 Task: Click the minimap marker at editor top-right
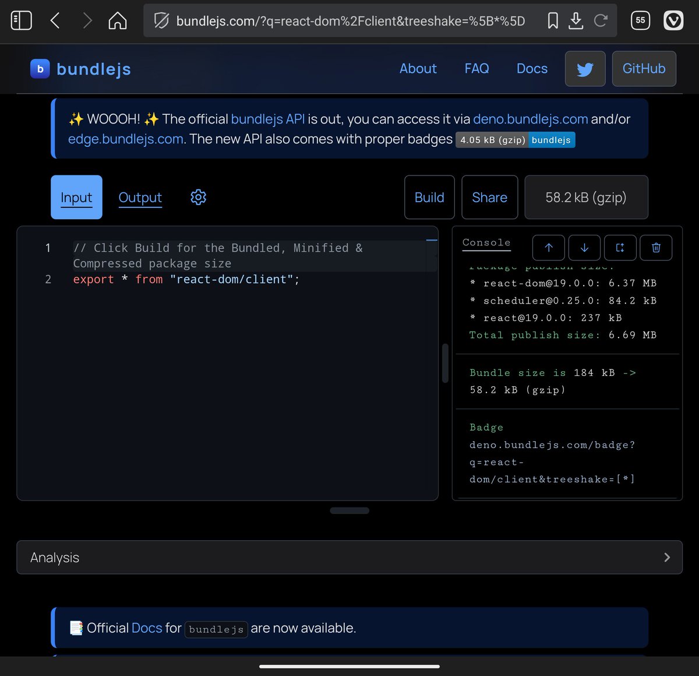tap(432, 240)
